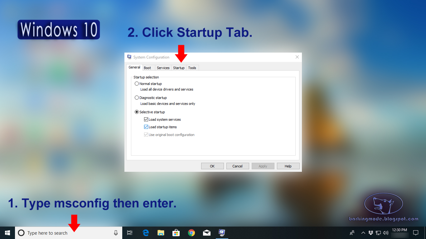The width and height of the screenshot is (426, 239).
Task: Click the Help button
Action: (288, 166)
